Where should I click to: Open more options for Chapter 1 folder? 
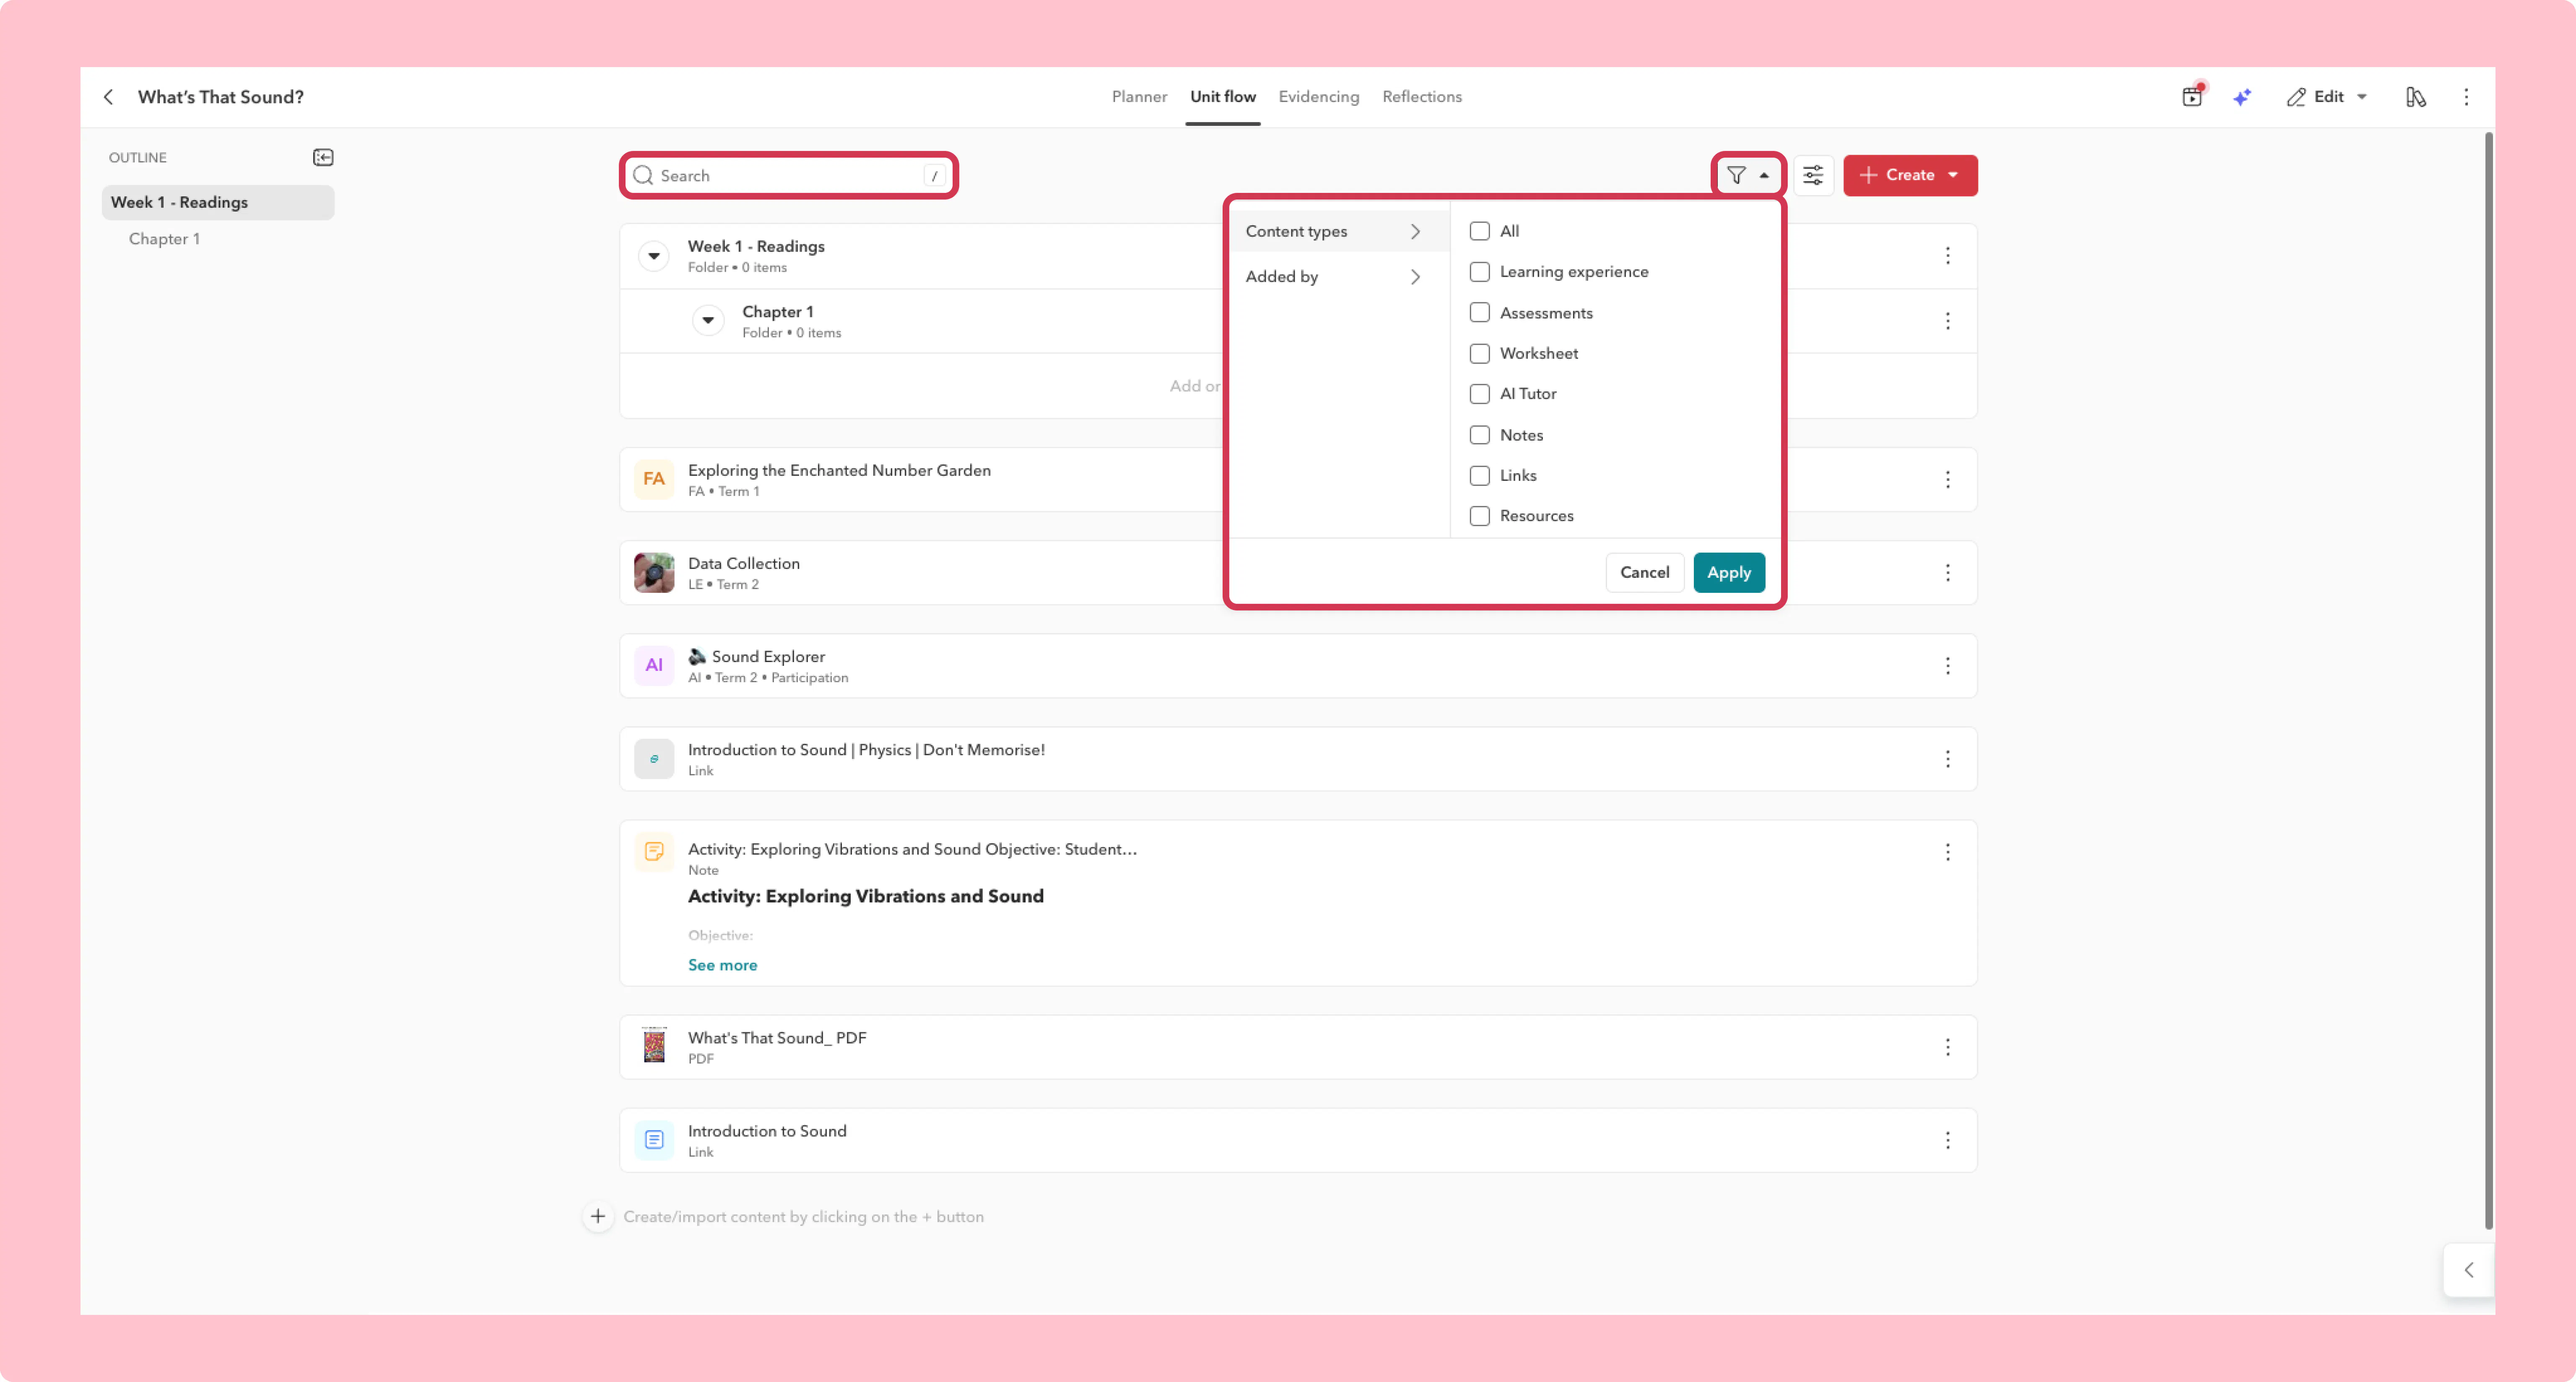[1948, 321]
